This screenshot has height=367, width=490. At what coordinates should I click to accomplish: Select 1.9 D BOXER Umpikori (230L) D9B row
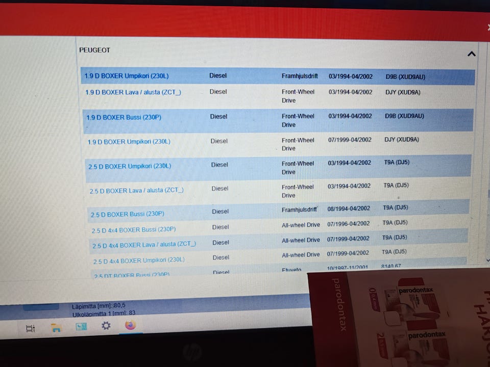[278, 76]
